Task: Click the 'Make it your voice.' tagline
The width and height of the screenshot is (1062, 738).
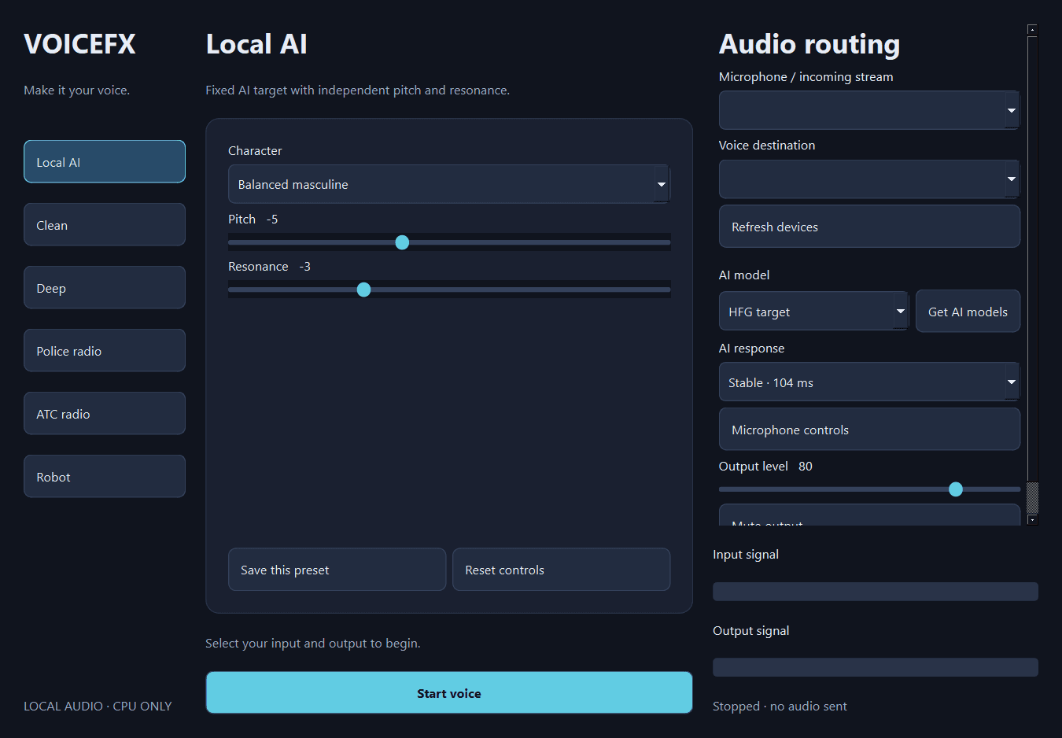Action: [77, 90]
